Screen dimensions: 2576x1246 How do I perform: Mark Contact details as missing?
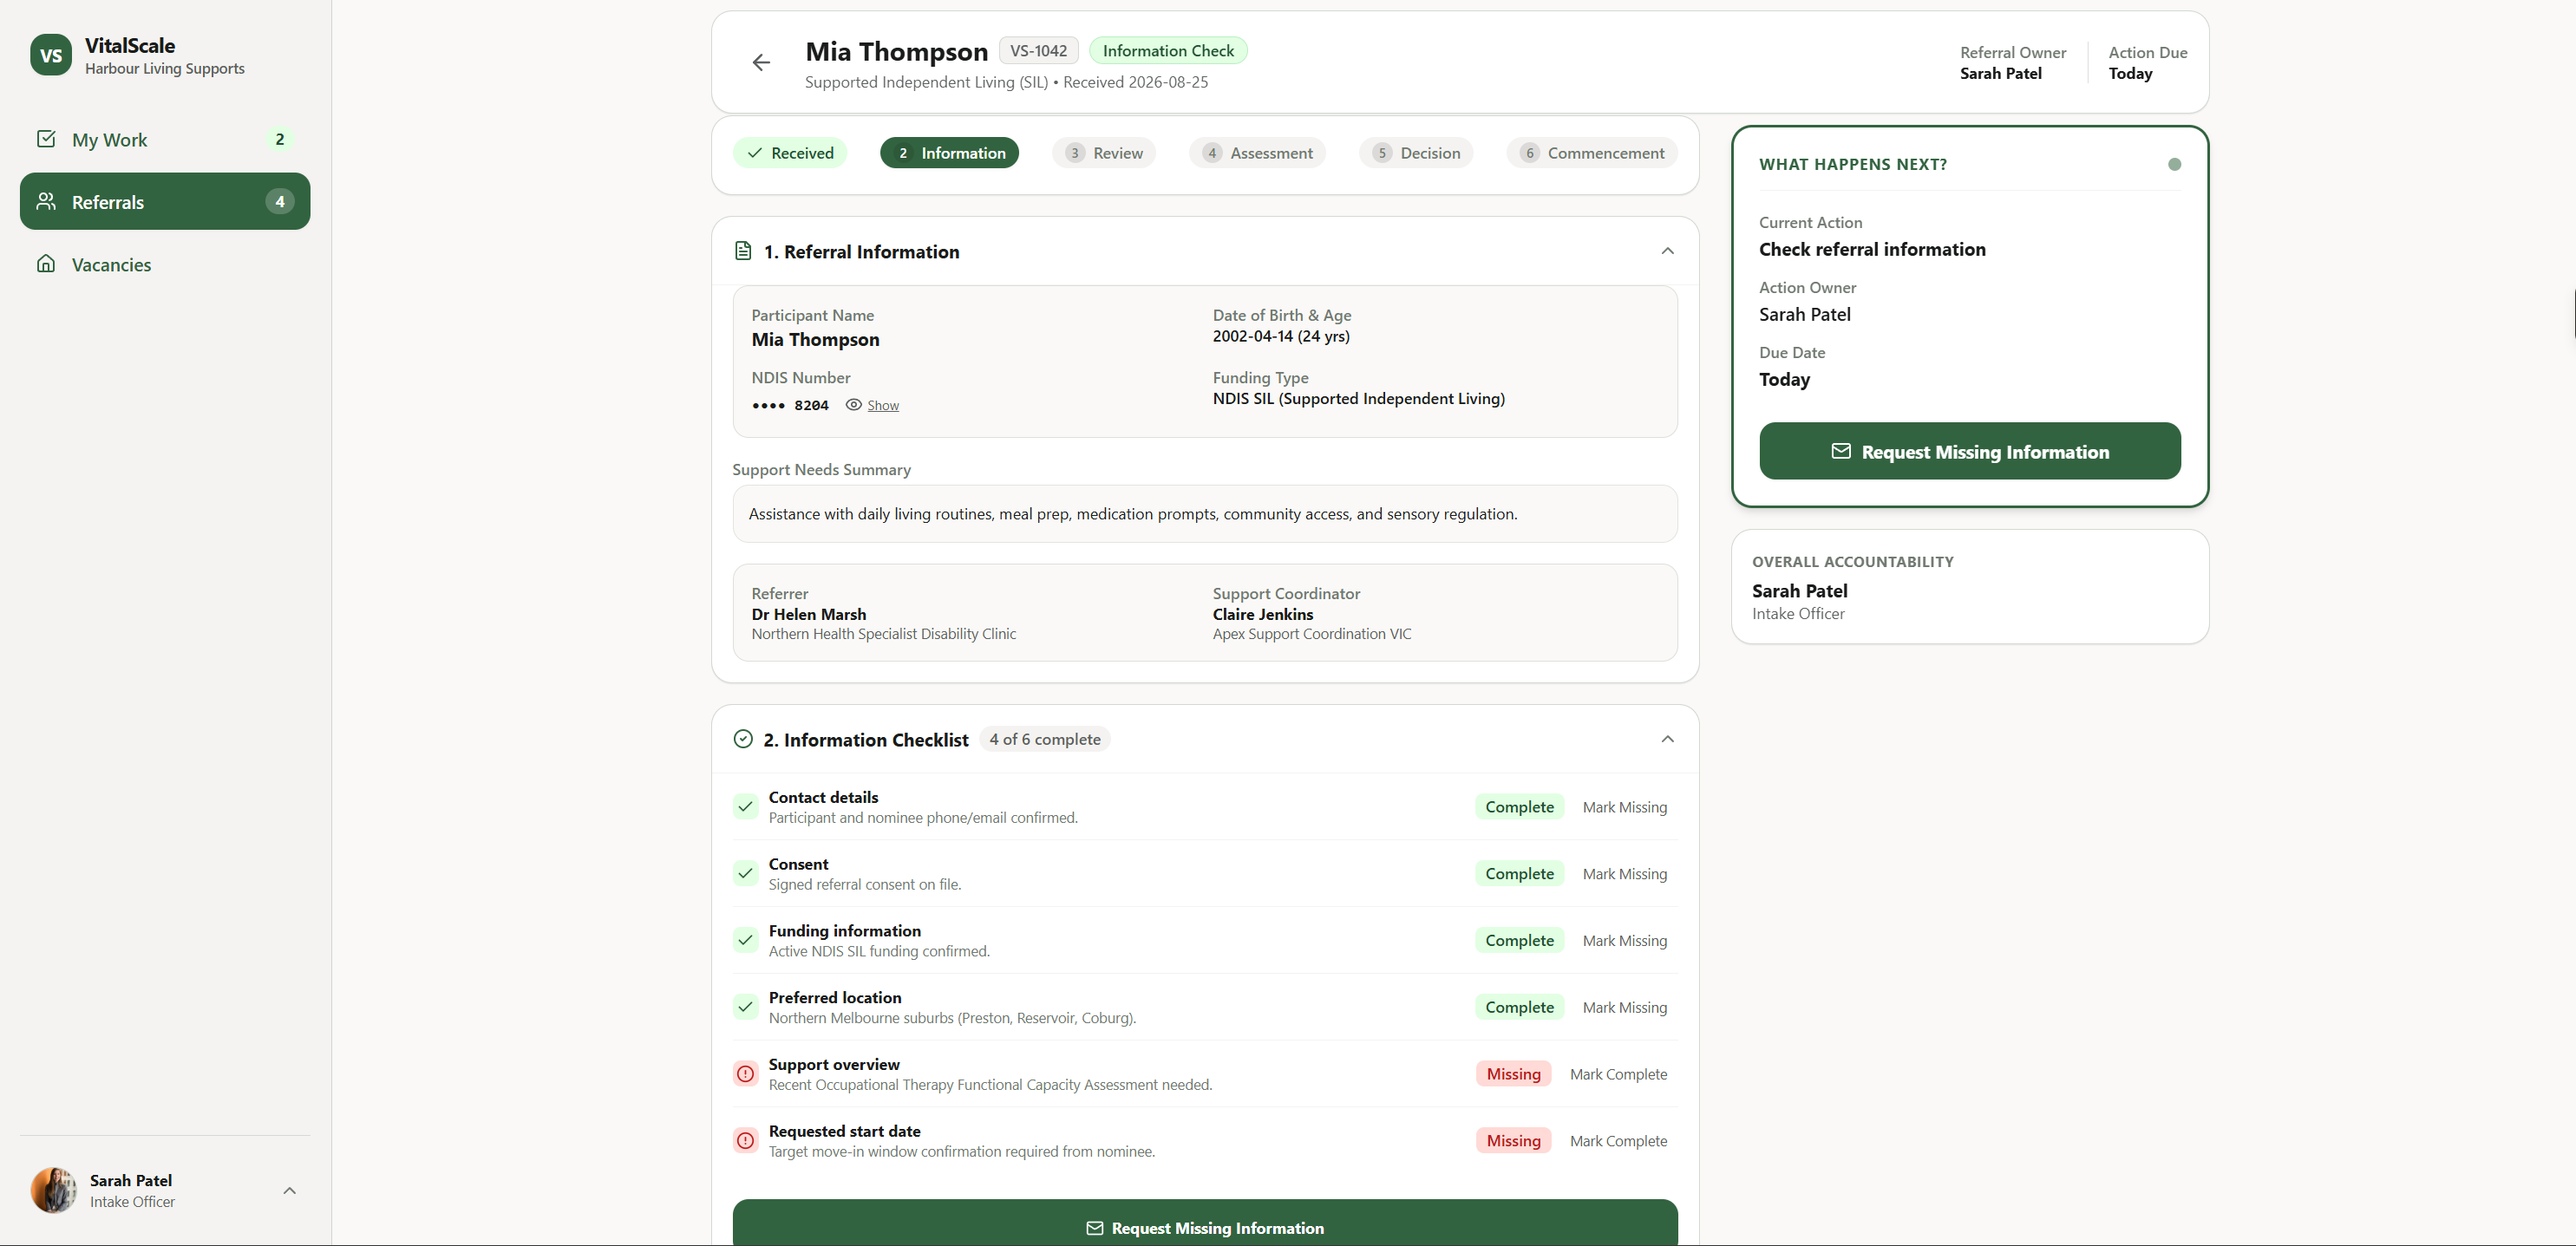point(1624,807)
